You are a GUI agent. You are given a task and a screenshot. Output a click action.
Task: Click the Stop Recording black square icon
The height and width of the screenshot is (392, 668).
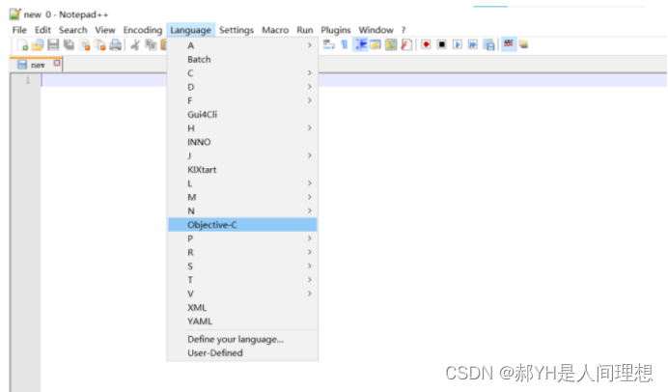tap(442, 44)
